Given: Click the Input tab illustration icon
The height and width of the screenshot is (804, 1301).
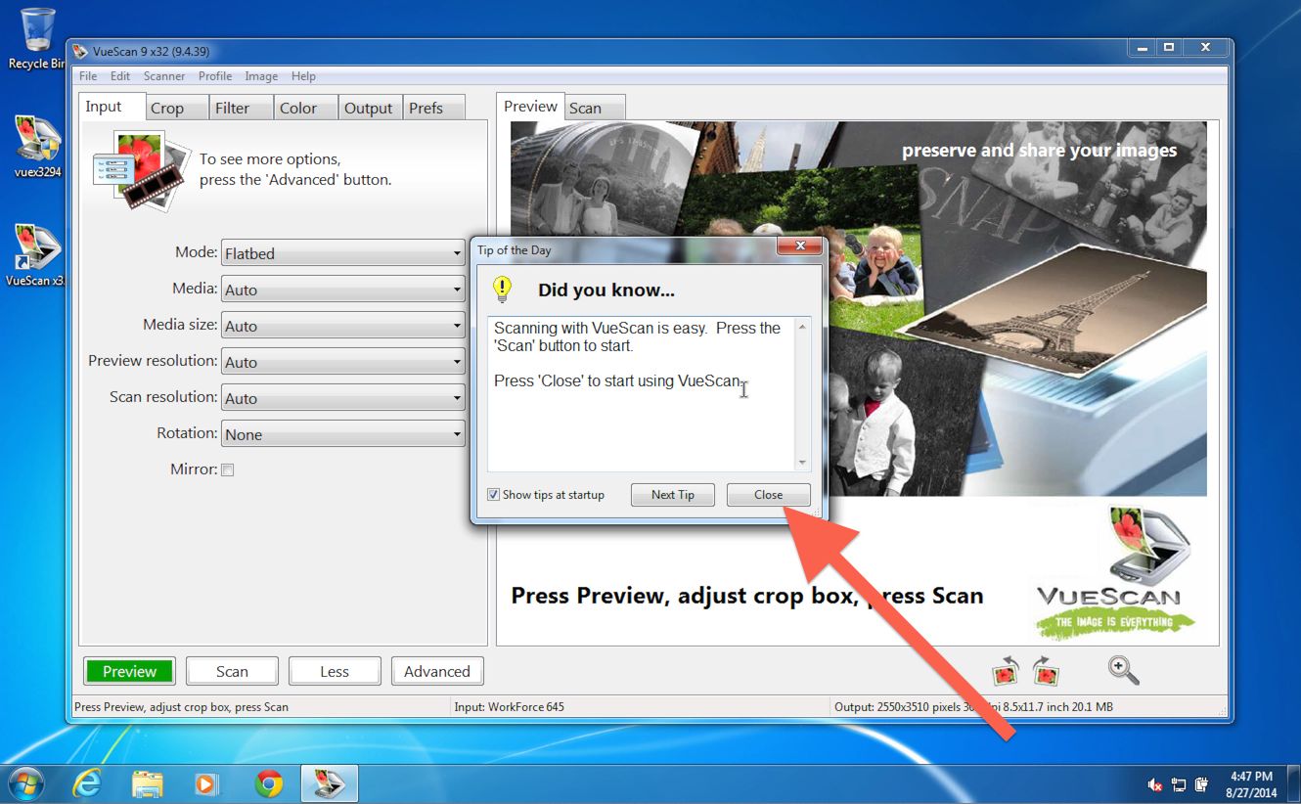Looking at the screenshot, I should pos(141,170).
